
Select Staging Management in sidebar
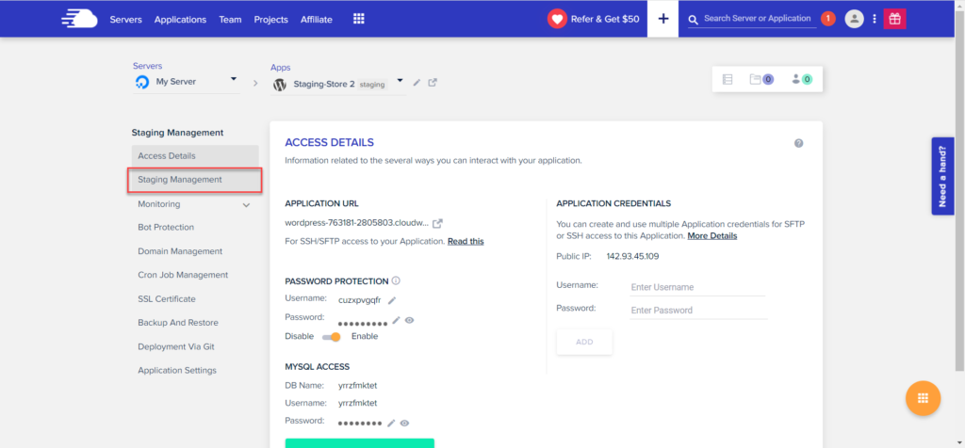(x=195, y=180)
